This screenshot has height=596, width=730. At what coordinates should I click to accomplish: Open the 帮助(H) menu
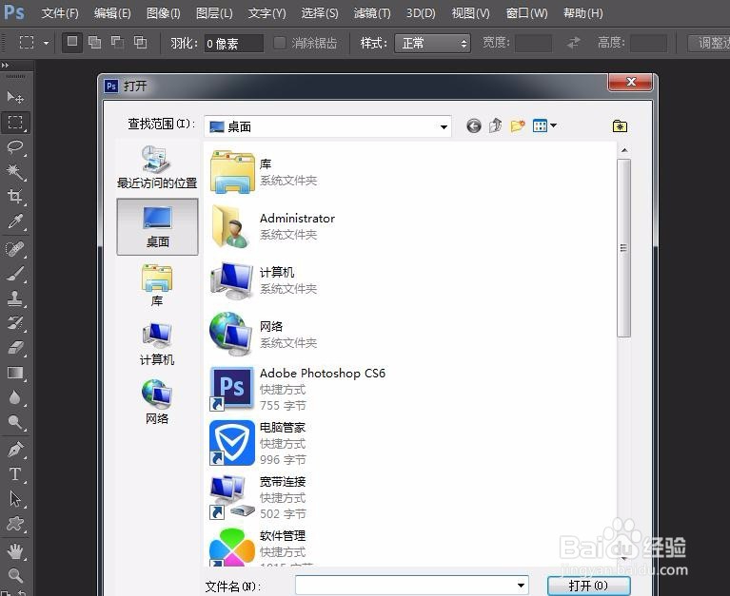tap(582, 13)
